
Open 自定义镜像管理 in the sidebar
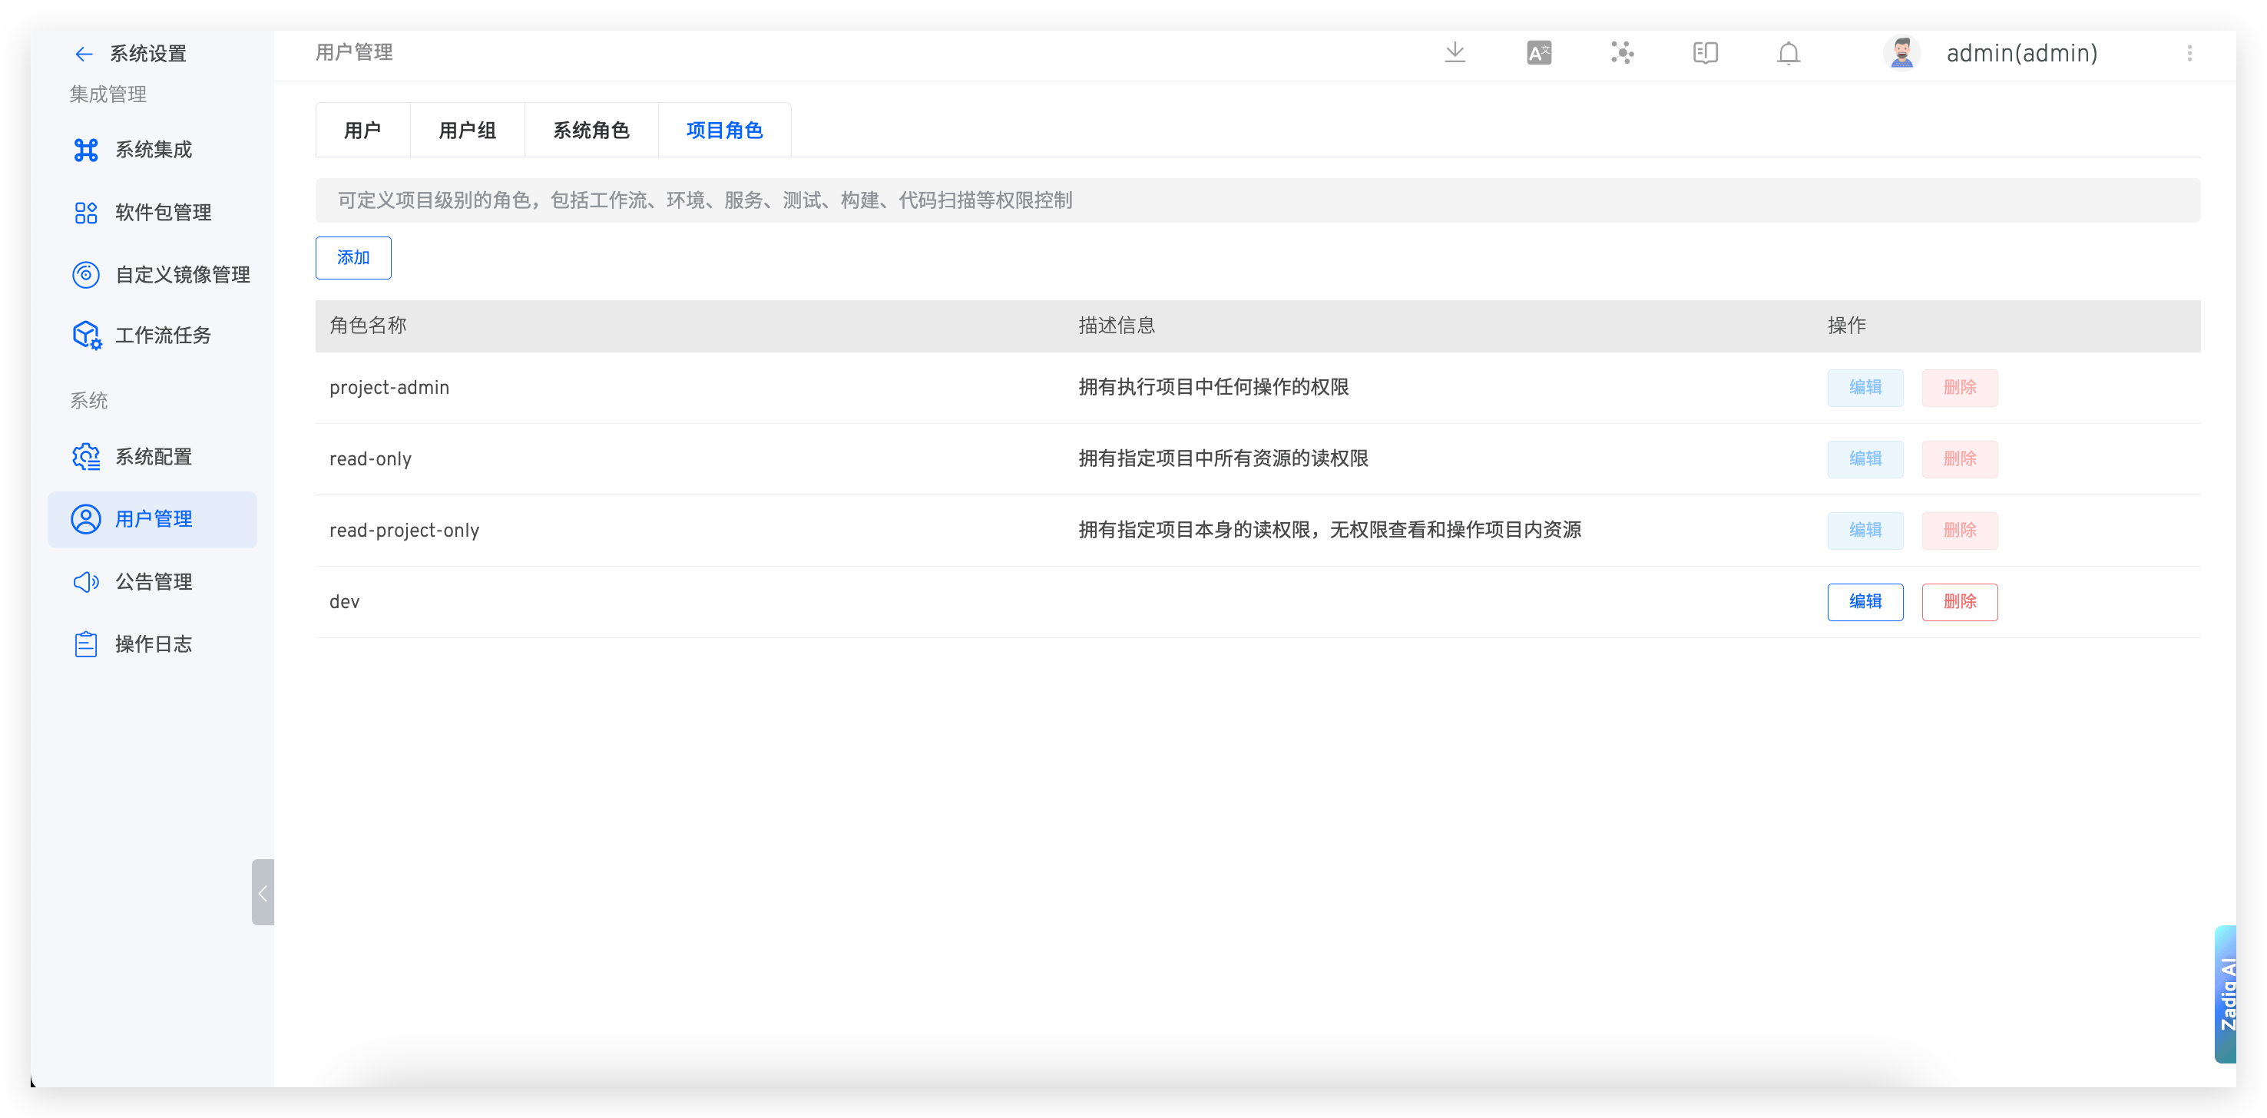(181, 274)
